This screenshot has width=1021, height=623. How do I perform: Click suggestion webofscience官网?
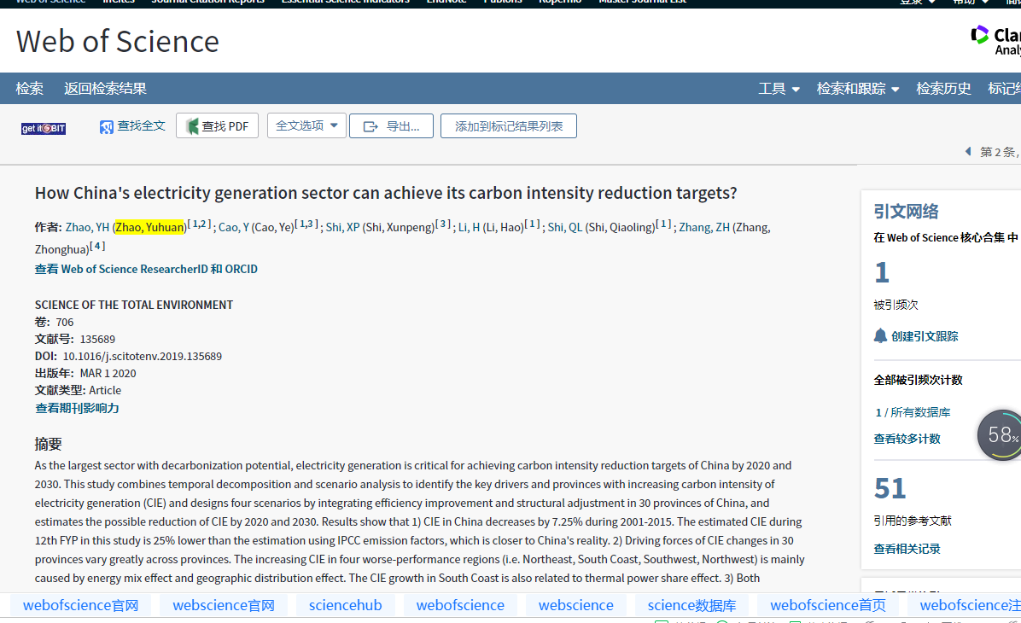[x=81, y=605]
